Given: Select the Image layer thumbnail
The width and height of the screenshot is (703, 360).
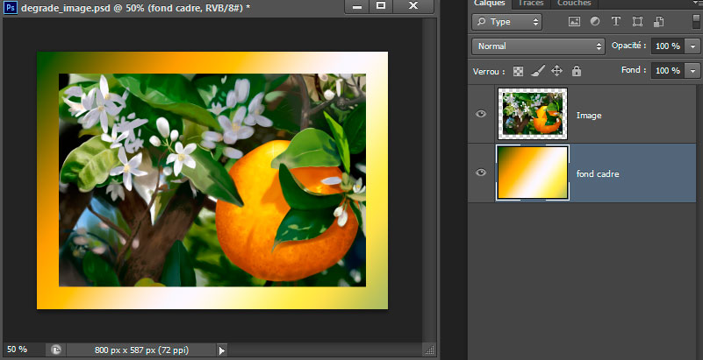Looking at the screenshot, I should point(532,114).
